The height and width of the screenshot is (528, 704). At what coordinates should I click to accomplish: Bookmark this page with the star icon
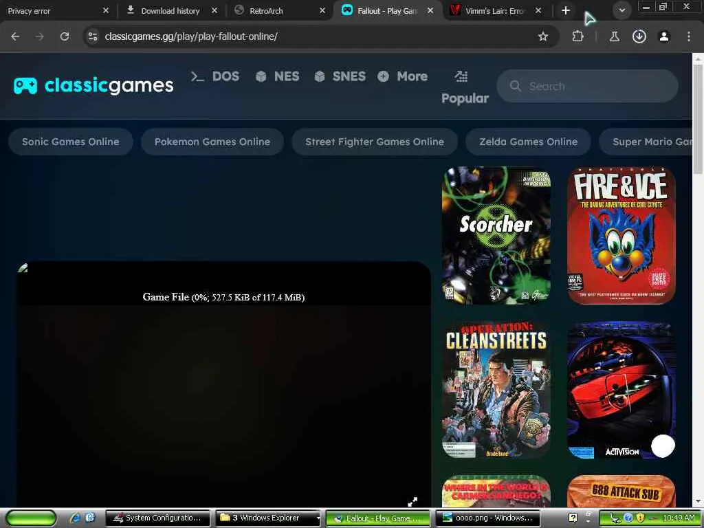tap(543, 36)
